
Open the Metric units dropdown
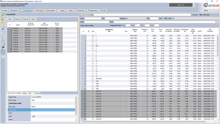point(211,10)
